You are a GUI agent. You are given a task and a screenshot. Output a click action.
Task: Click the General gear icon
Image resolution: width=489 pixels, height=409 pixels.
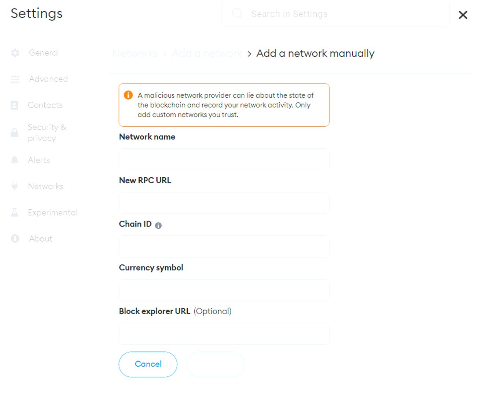[x=15, y=53]
